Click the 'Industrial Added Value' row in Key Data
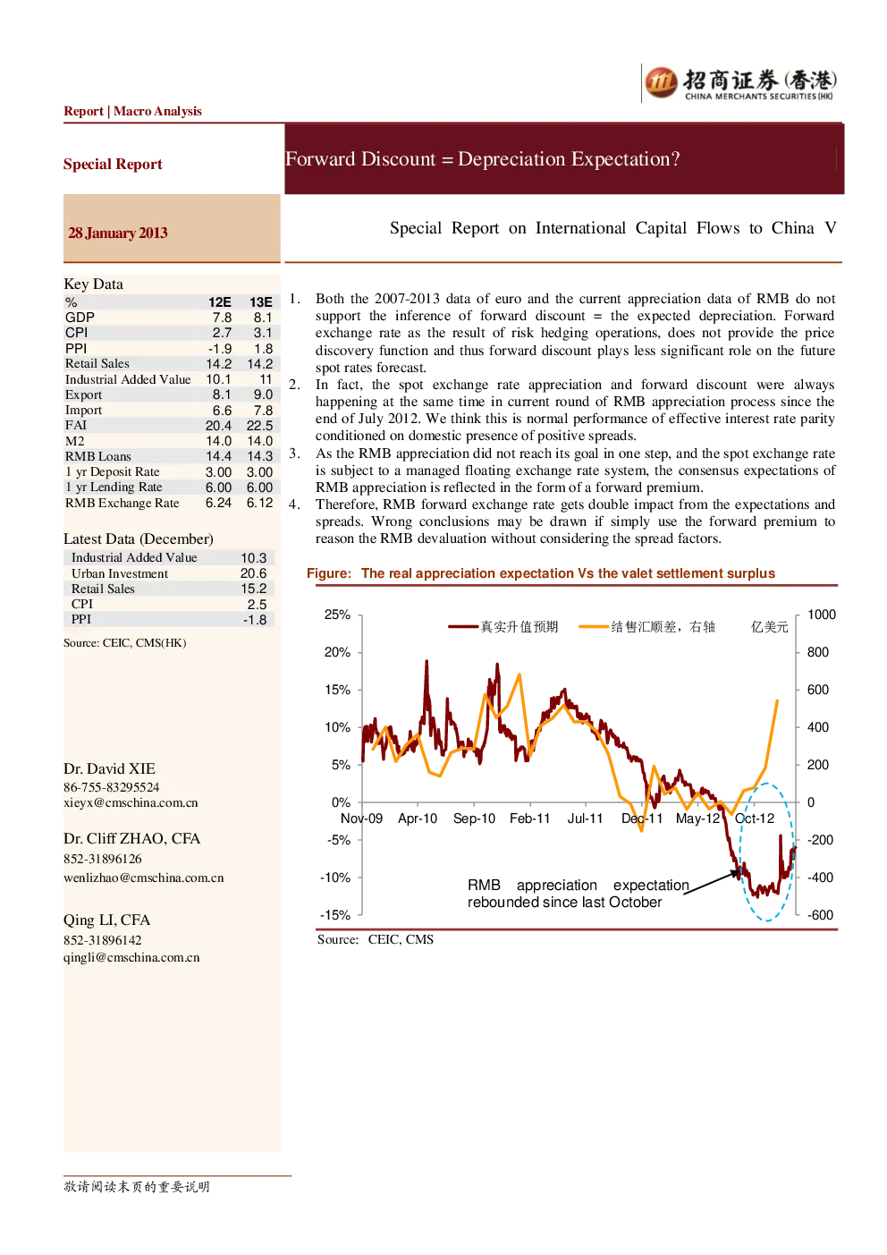 pyautogui.click(x=170, y=379)
